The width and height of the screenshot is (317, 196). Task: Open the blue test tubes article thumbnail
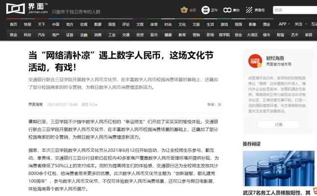pyautogui.click(x=278, y=168)
